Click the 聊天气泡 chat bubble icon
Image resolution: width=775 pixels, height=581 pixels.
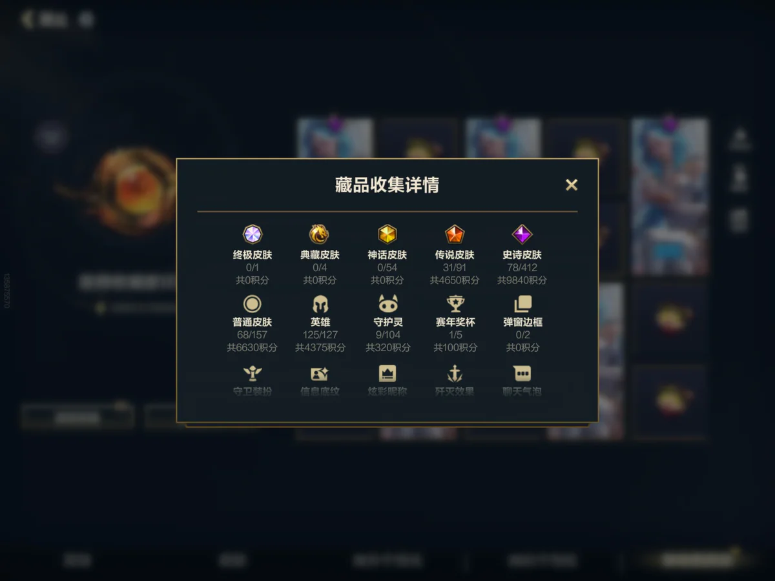[x=522, y=373]
